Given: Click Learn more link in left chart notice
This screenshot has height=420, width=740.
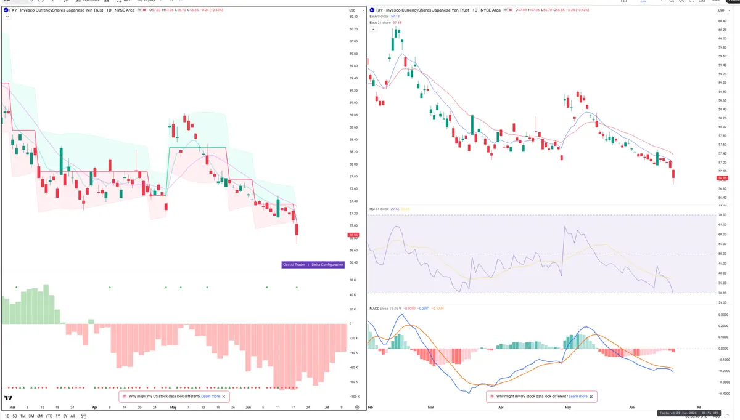Looking at the screenshot, I should click(210, 397).
